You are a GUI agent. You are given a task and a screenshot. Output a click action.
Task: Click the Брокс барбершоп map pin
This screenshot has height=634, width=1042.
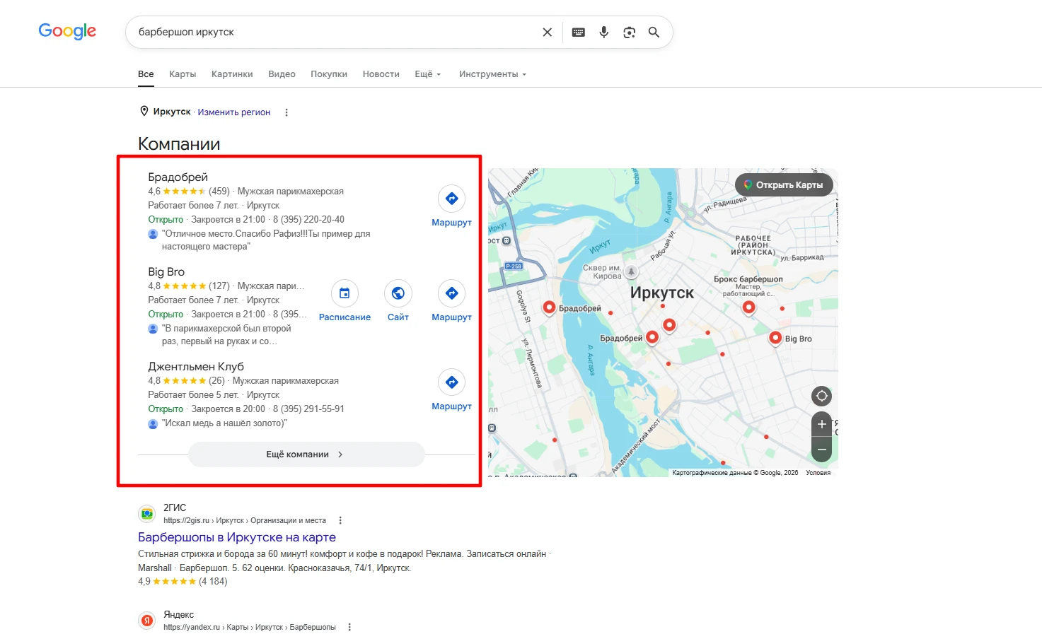[748, 307]
